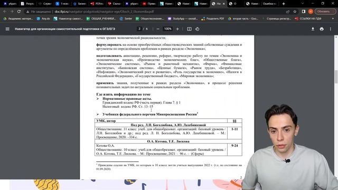Click the PDF title Навигатор для организации
The width and height of the screenshot is (338, 190).
click(x=65, y=29)
